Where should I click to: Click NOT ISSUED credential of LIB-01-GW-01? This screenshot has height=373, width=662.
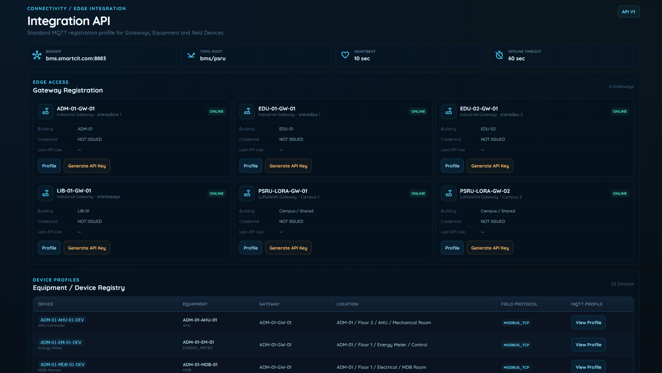pos(89,222)
